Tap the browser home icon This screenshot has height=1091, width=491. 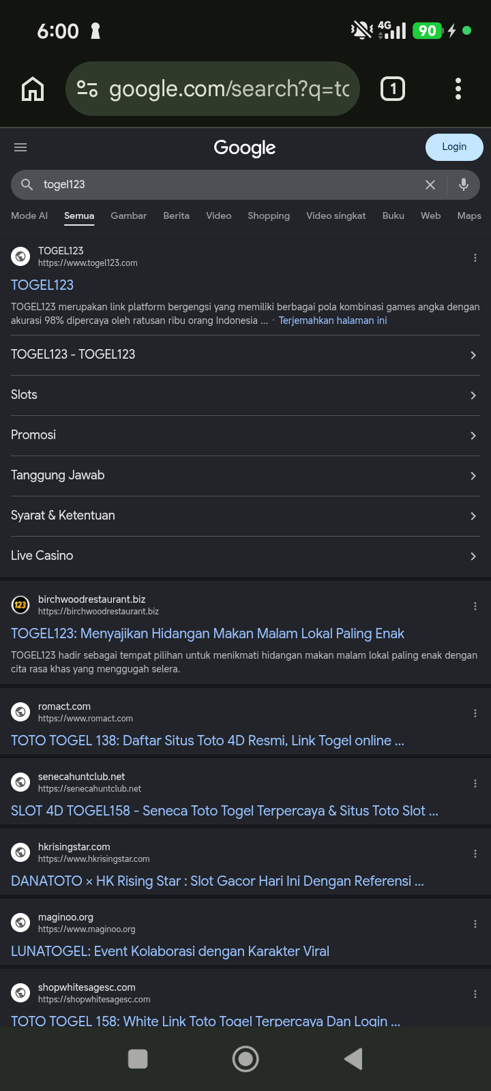pos(33,89)
